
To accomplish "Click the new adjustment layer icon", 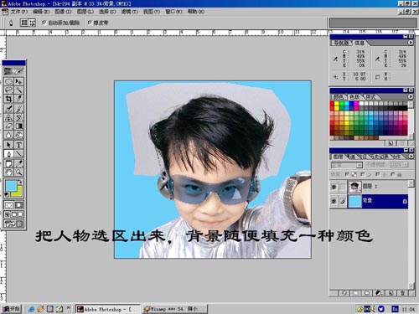I will coord(379,293).
